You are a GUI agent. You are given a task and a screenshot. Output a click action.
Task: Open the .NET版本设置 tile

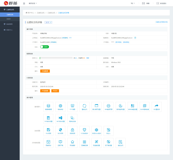click(x=60, y=119)
